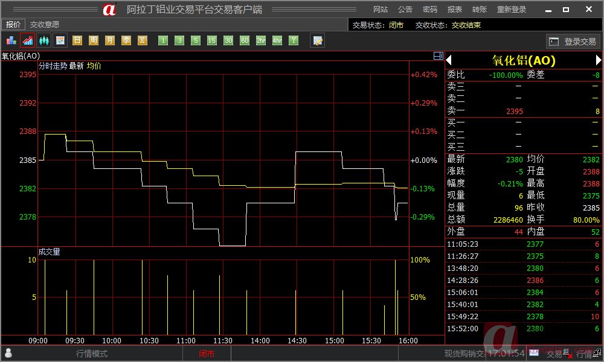Image resolution: width=604 pixels, height=362 pixels.
Task: Select 60-minute chart interval
Action: 245,40
